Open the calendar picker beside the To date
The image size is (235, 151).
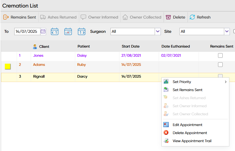43,31
